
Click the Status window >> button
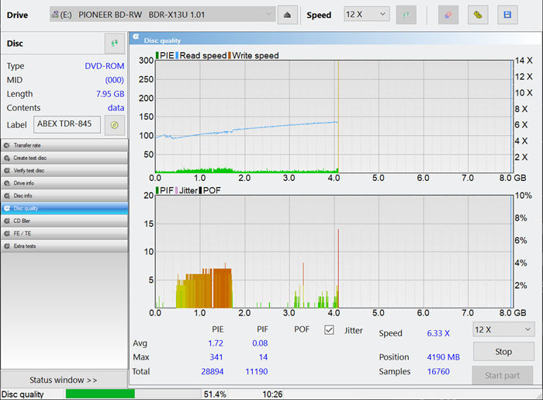(x=64, y=380)
